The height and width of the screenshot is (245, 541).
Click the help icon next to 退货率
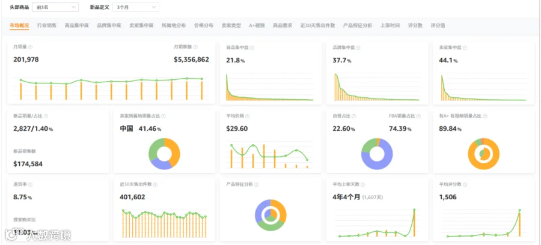tap(31, 185)
